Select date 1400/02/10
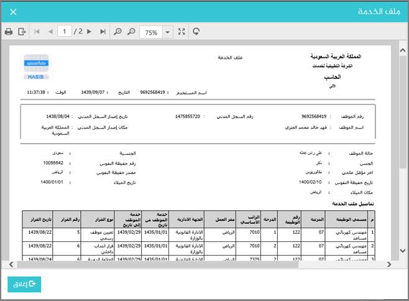The height and width of the screenshot is (301, 409). click(x=310, y=182)
